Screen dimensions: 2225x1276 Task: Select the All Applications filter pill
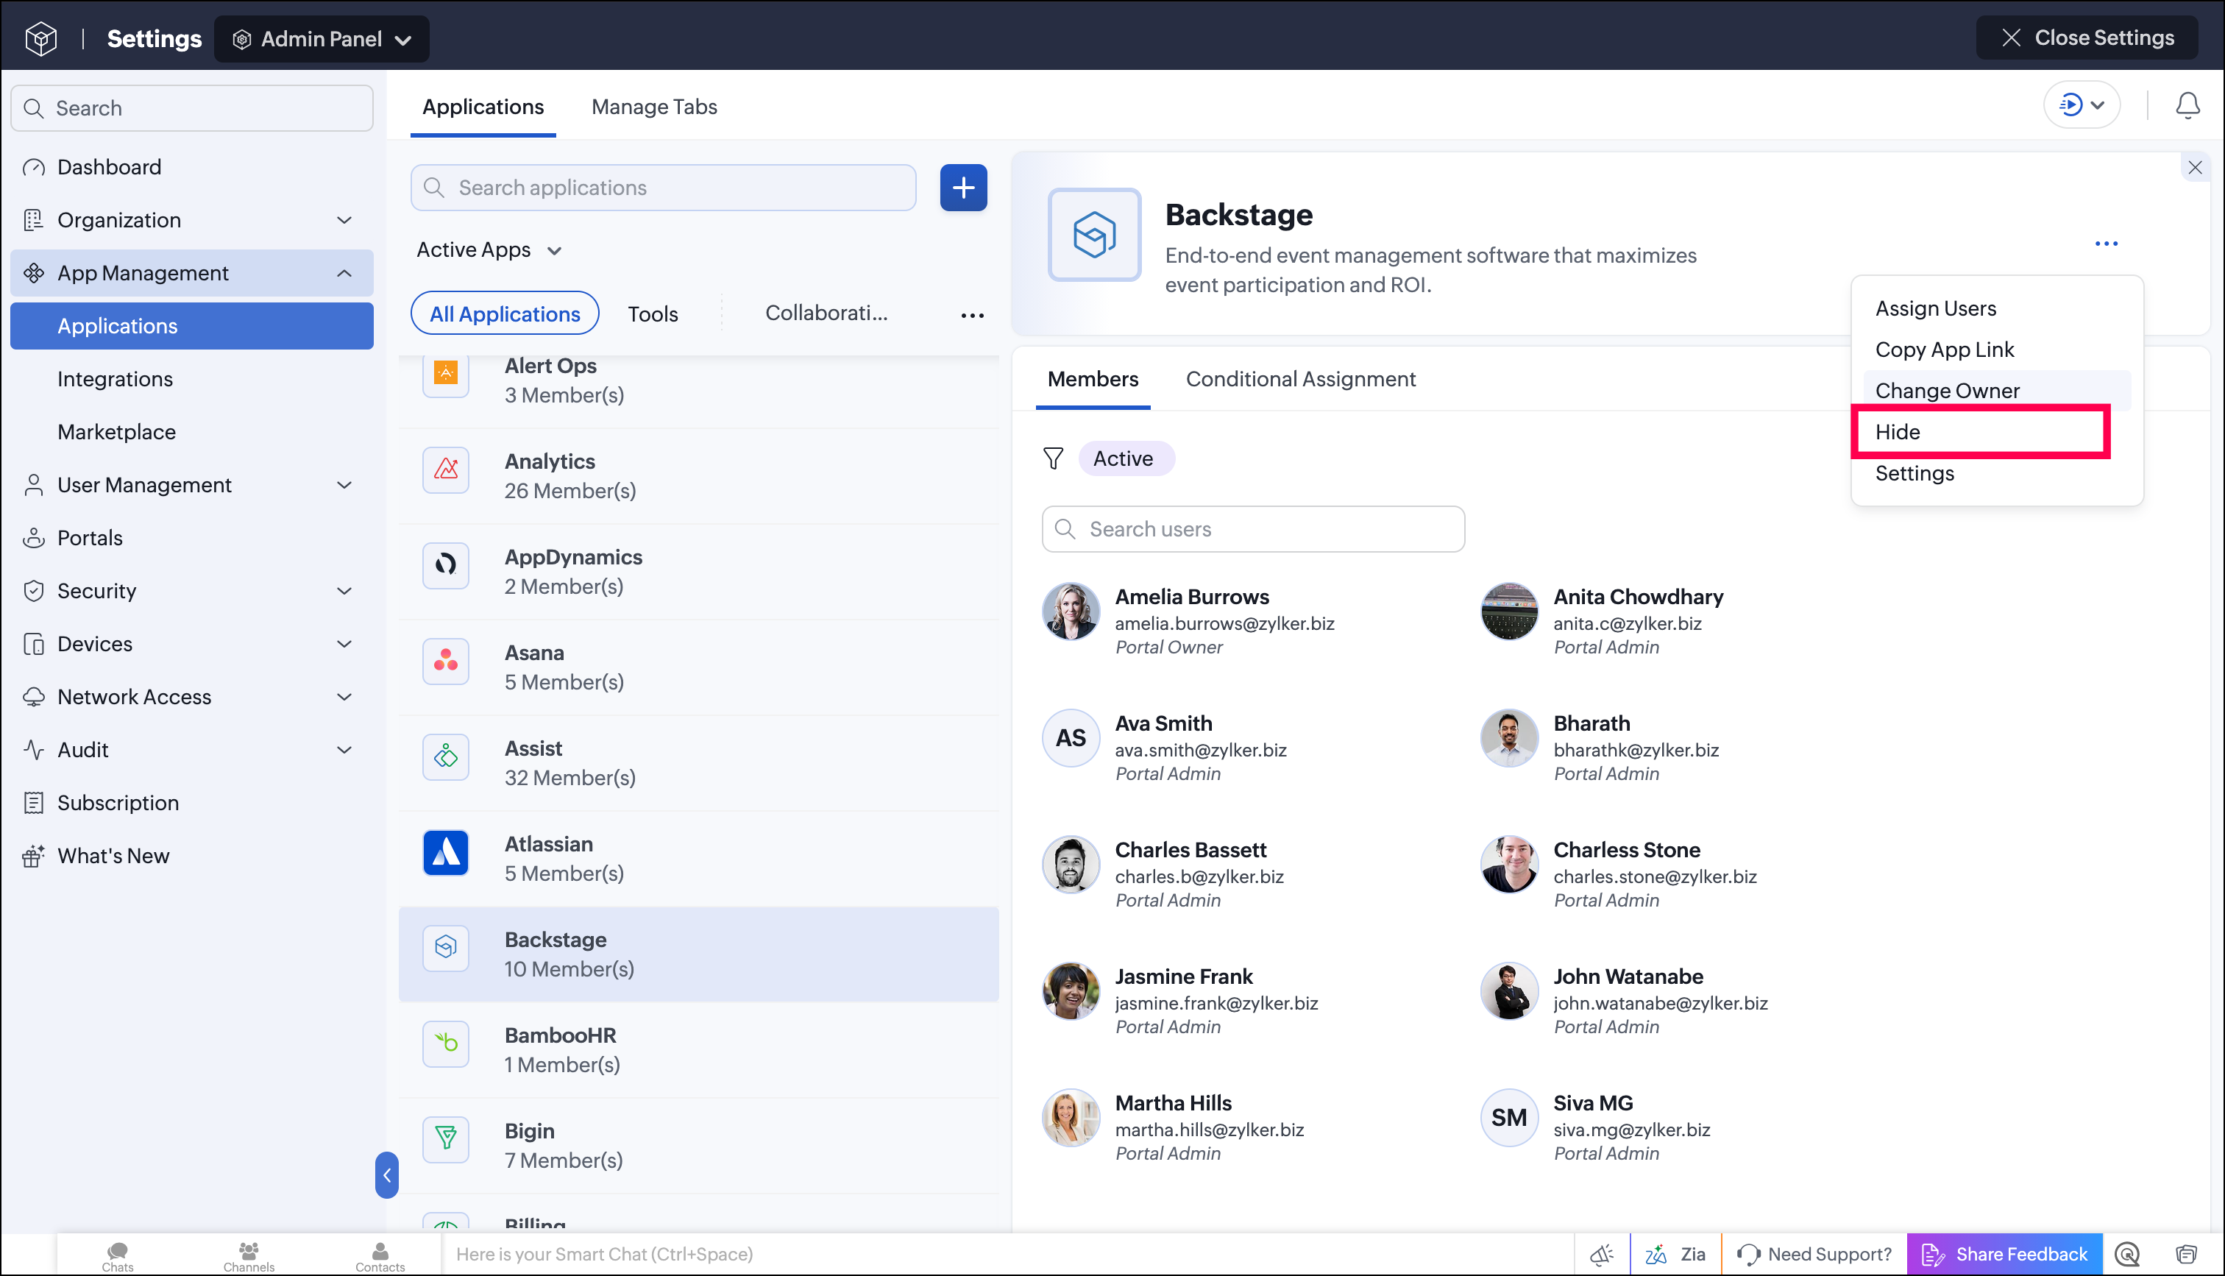[505, 313]
